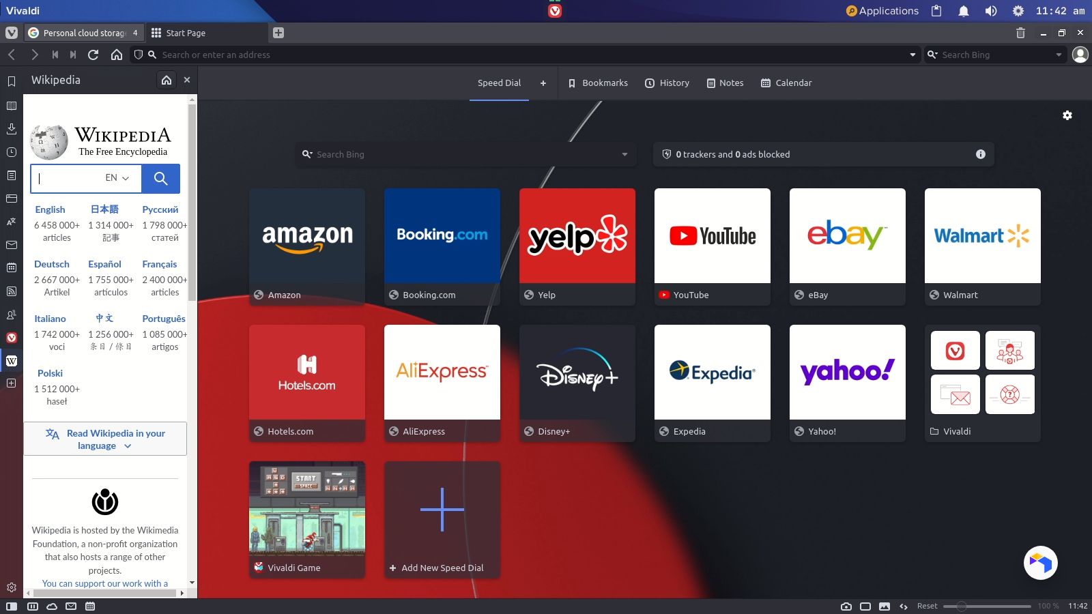Open the Reading List panel icon
The height and width of the screenshot is (614, 1092).
(x=12, y=106)
